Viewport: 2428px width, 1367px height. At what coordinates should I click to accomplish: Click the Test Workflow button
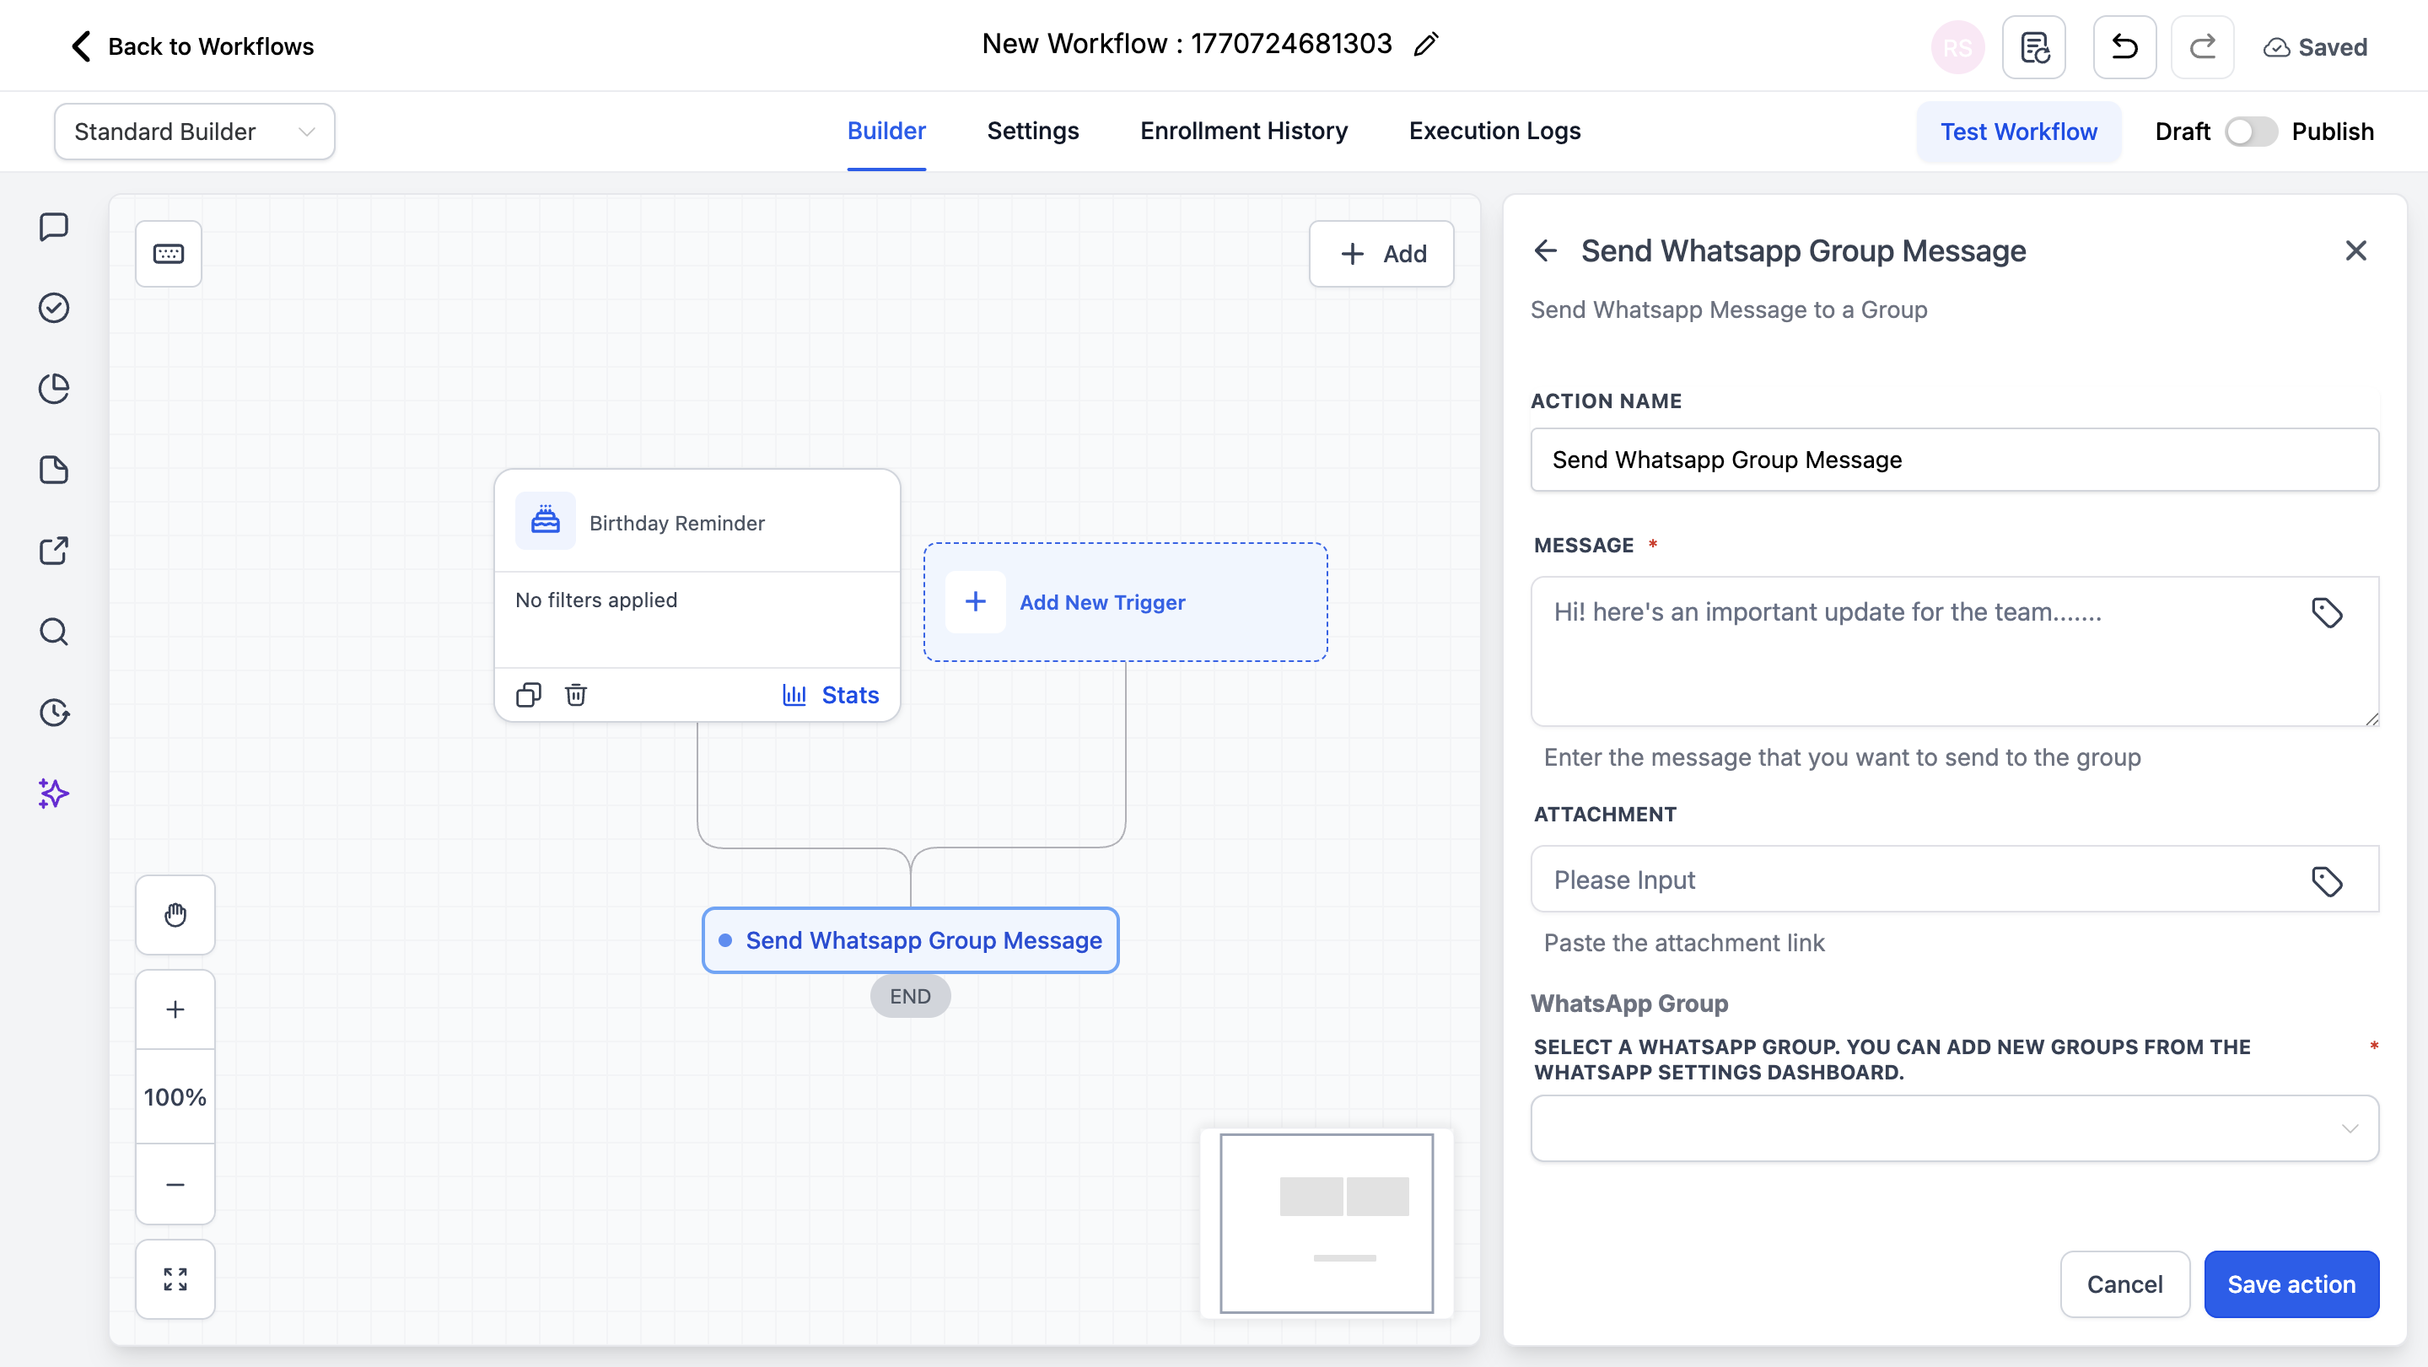2018,132
